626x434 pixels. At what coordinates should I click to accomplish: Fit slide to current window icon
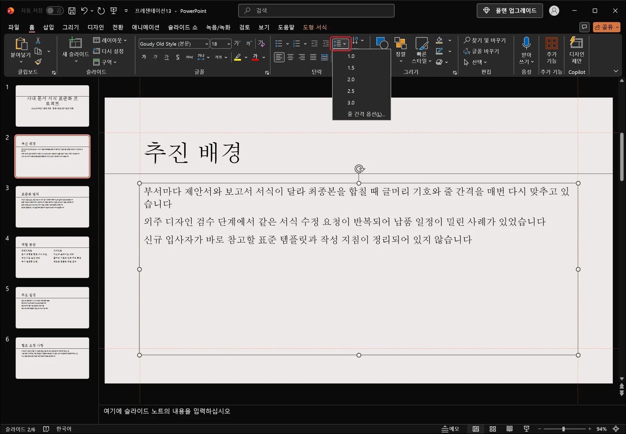pos(616,429)
